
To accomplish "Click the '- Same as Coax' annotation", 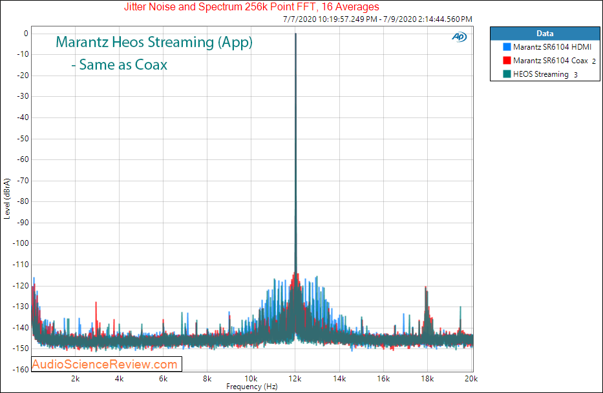I will [119, 65].
